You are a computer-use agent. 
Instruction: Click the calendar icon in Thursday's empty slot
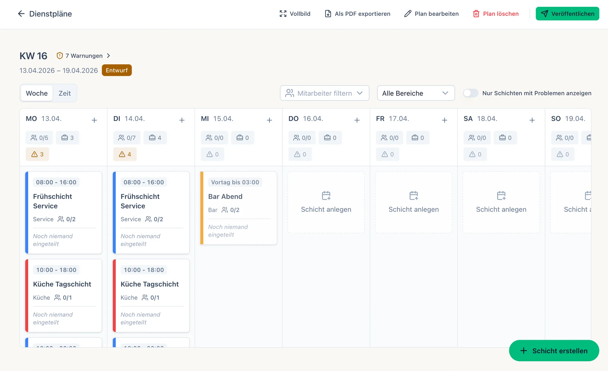pyautogui.click(x=326, y=196)
